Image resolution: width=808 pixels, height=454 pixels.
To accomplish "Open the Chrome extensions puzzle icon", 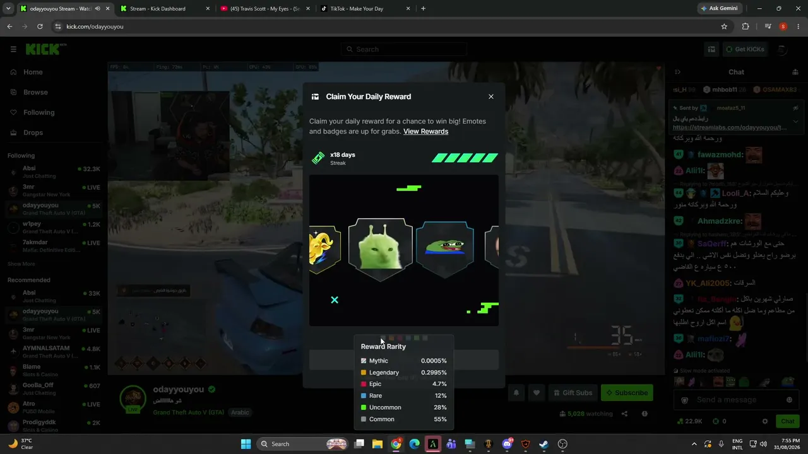I will click(746, 26).
